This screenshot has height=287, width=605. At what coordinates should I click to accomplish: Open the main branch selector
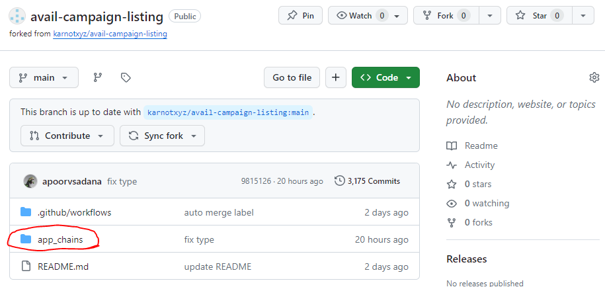44,77
